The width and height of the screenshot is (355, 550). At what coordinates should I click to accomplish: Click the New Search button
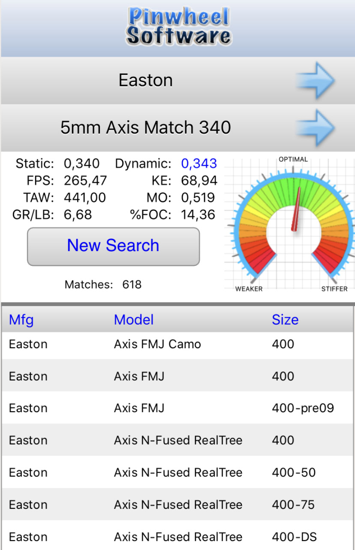coord(114,246)
